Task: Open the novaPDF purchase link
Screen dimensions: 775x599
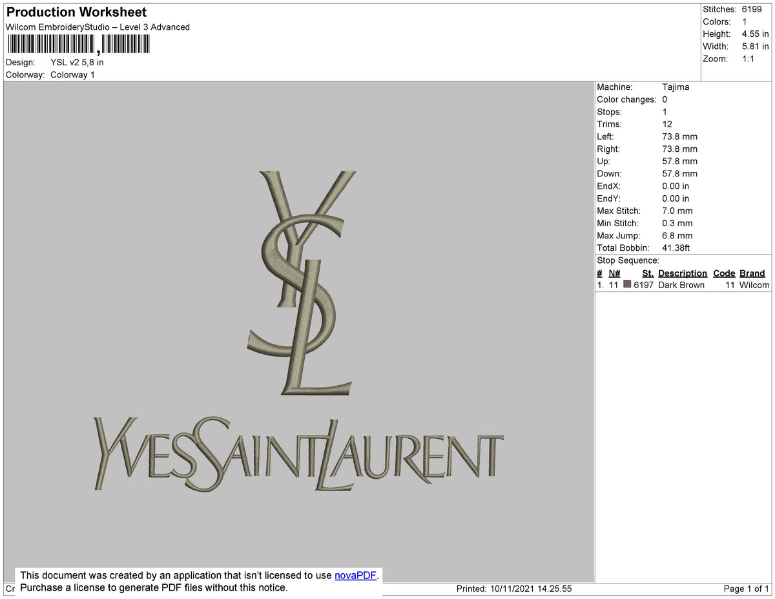Action: tap(355, 575)
